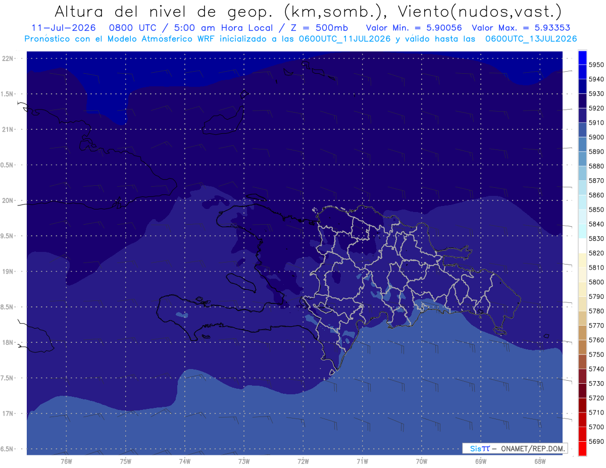Click the legend value 5790
This screenshot has height=468, width=606.
click(x=596, y=296)
